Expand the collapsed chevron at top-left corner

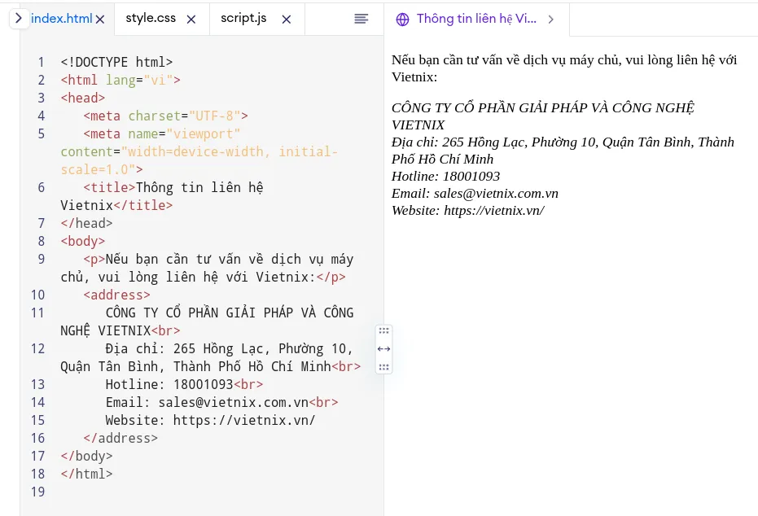18,18
